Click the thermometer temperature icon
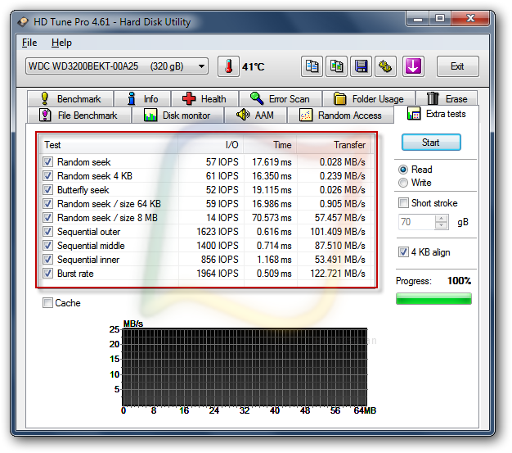Image resolution: width=512 pixels, height=453 pixels. tap(228, 66)
